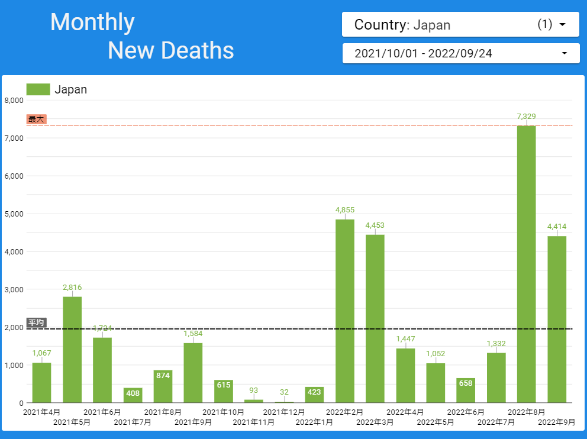Click the orange 最大 reference line label

[36, 120]
